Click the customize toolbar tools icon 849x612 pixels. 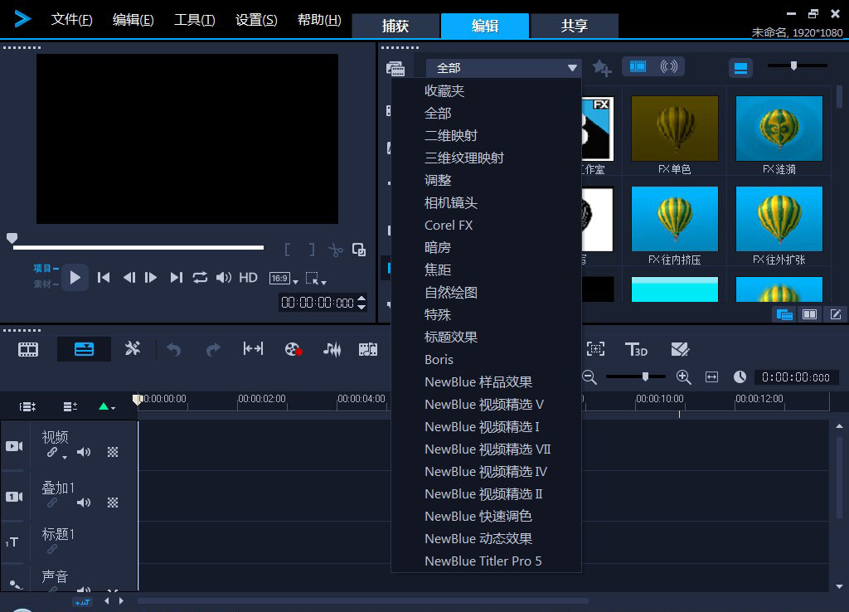point(133,348)
